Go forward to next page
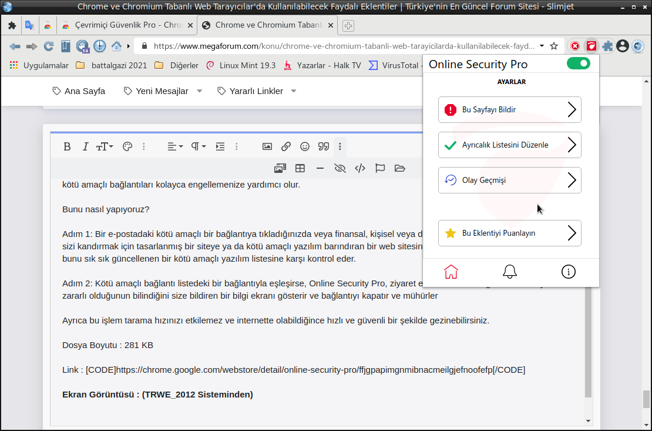652x431 pixels. point(32,46)
